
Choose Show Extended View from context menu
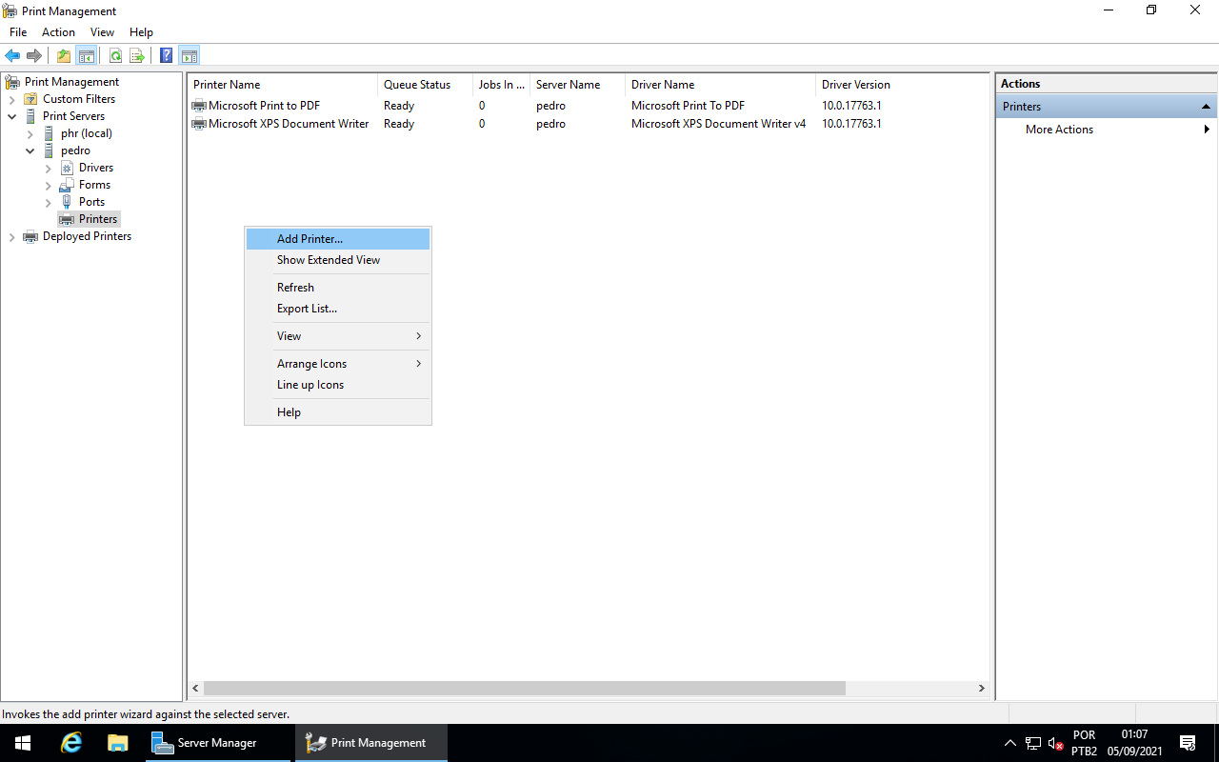click(329, 260)
